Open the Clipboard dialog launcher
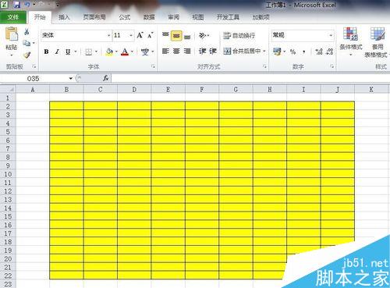This screenshot has height=288, width=390. pyautogui.click(x=34, y=66)
